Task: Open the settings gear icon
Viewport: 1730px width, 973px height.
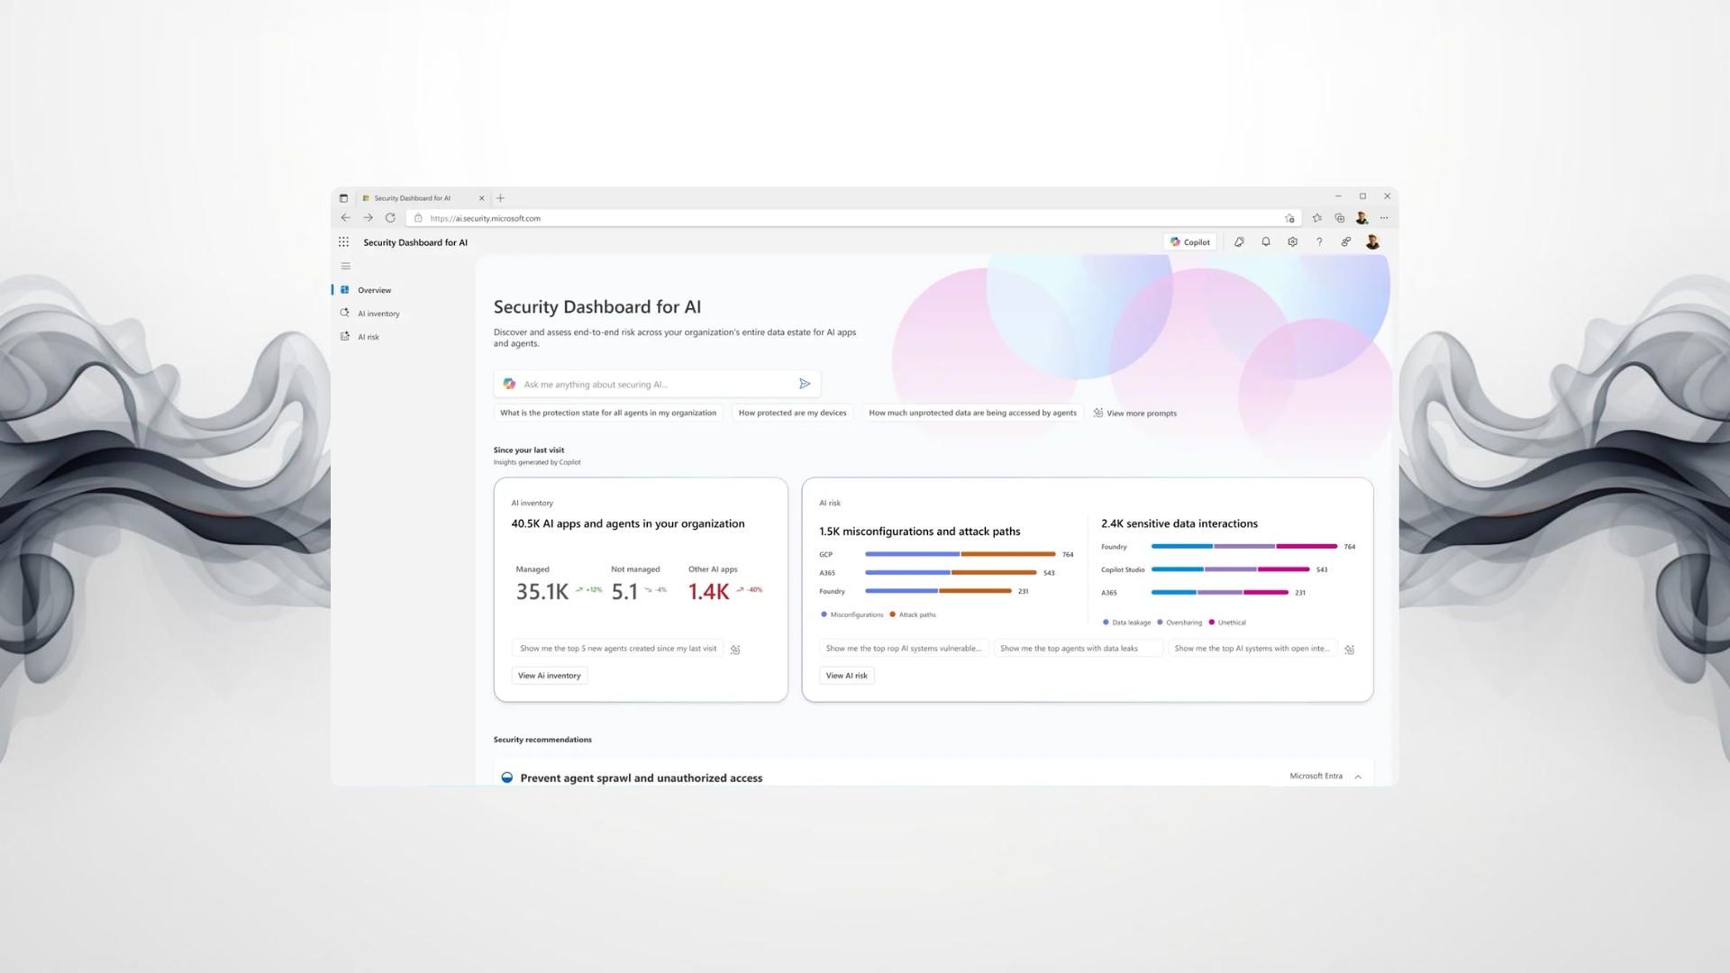Action: pyautogui.click(x=1292, y=242)
